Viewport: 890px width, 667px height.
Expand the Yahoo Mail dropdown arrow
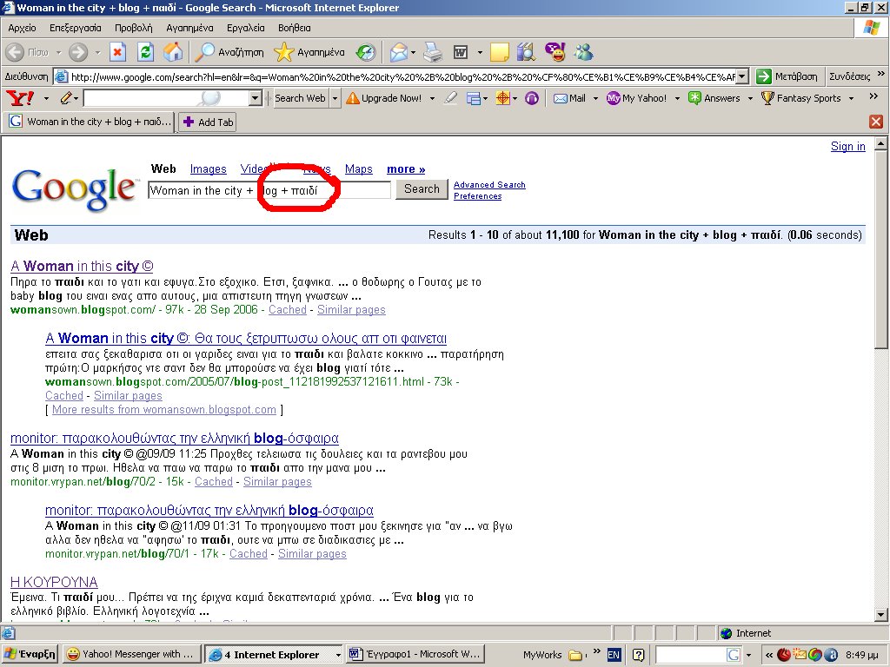tap(595, 99)
